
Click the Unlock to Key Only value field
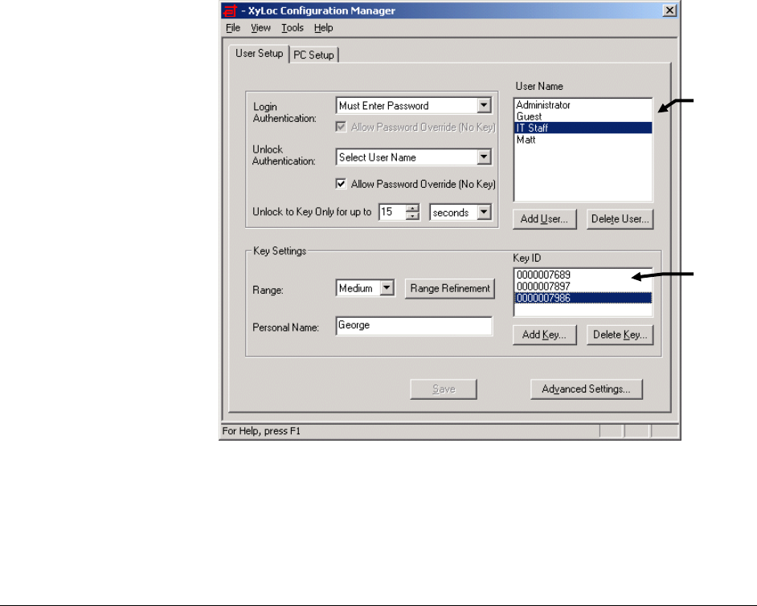point(392,212)
